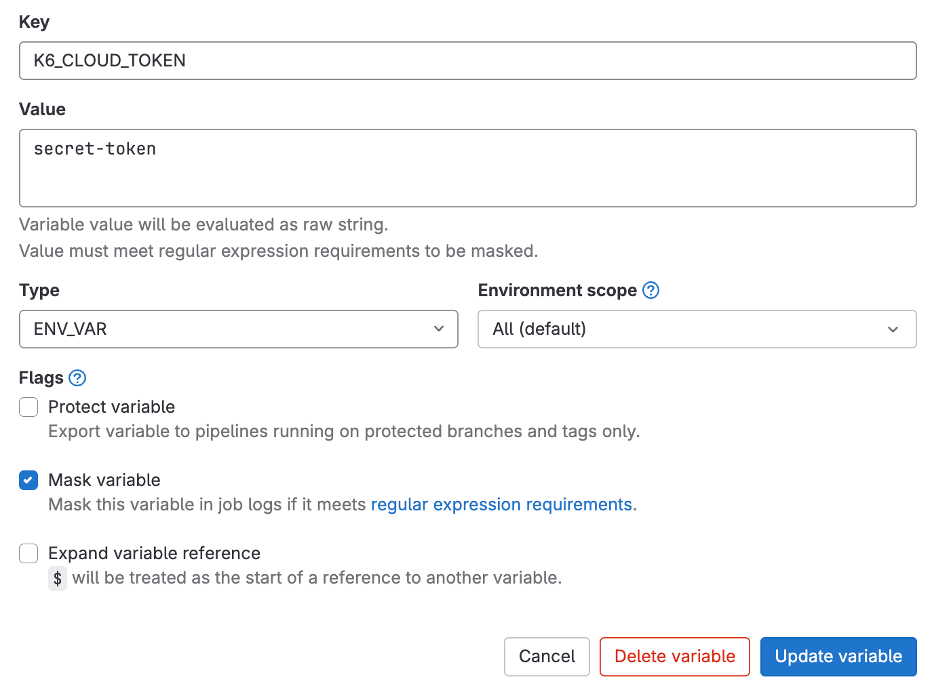Click the Update variable button

(x=838, y=656)
